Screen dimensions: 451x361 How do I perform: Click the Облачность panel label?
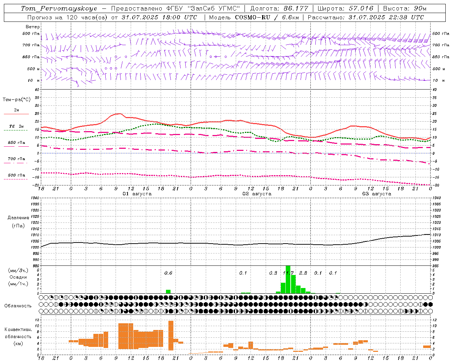pyautogui.click(x=18, y=306)
